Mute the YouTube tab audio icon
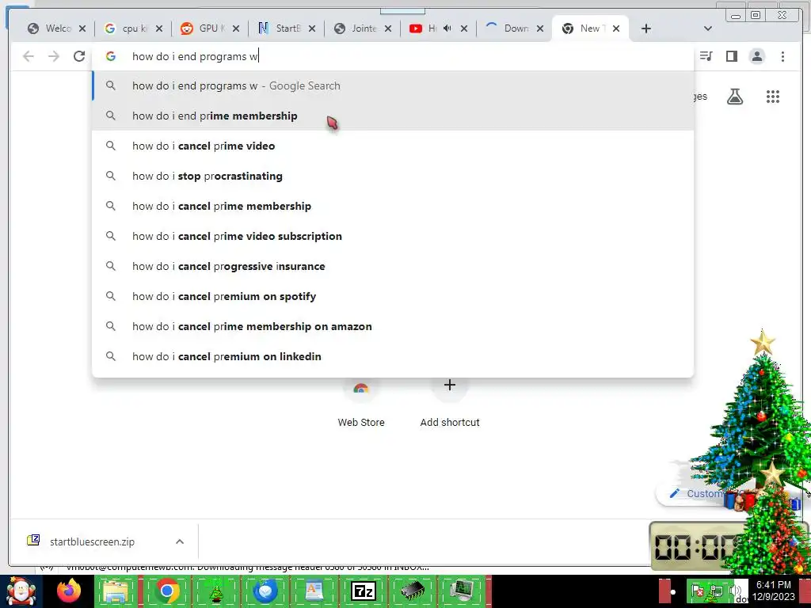Image resolution: width=811 pixels, height=608 pixels. [447, 28]
